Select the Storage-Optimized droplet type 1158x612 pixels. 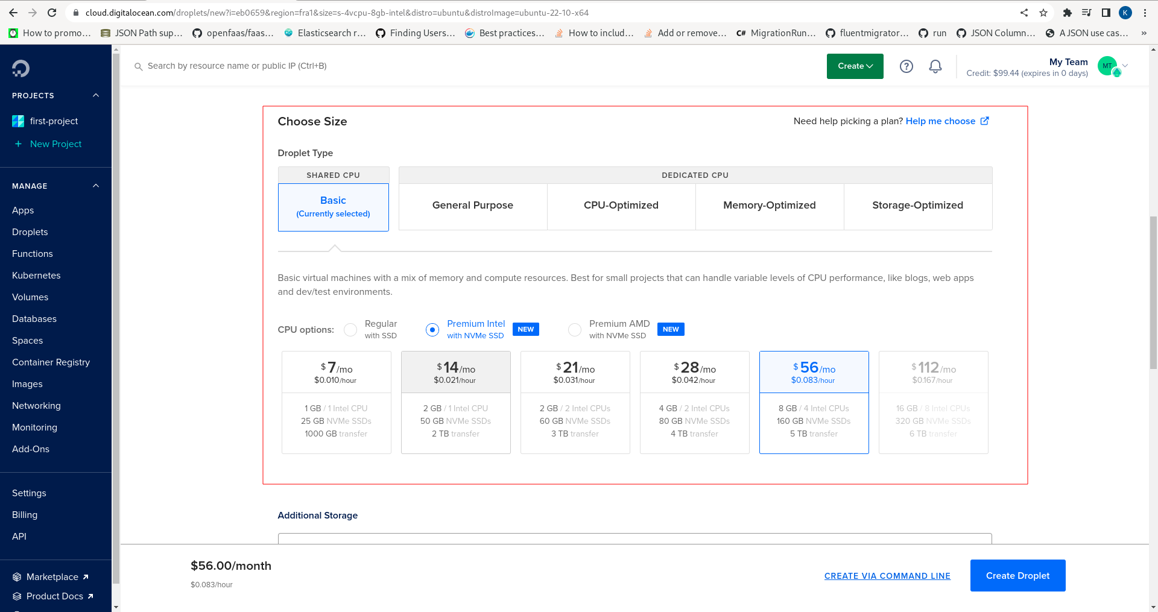click(x=918, y=206)
